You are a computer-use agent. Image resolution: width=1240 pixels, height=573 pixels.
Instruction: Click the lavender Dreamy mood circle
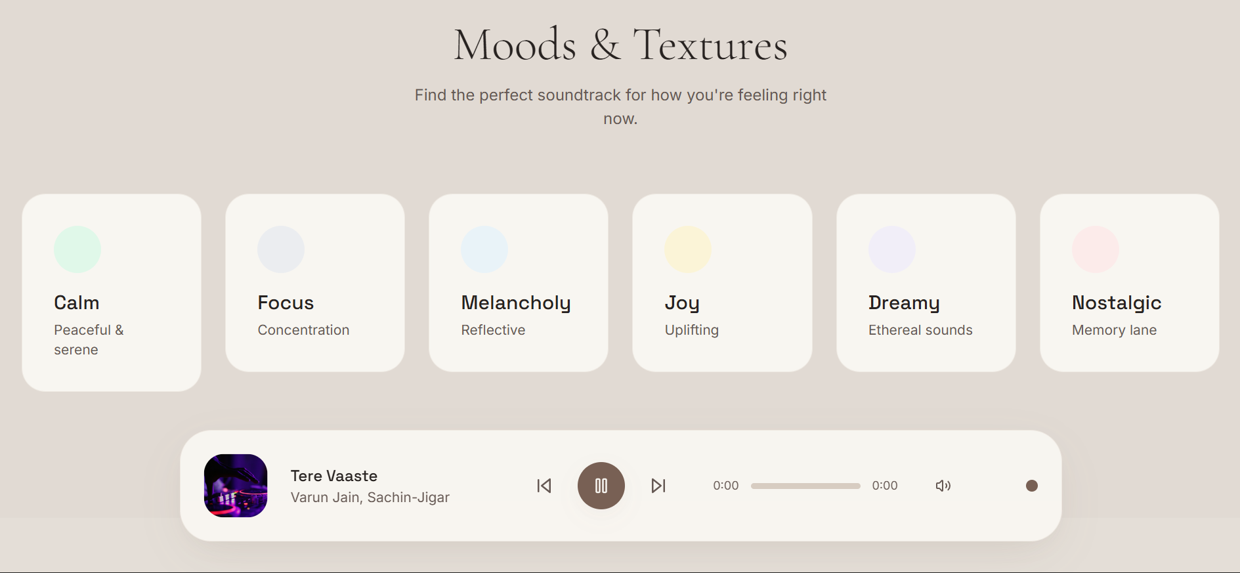coord(892,249)
